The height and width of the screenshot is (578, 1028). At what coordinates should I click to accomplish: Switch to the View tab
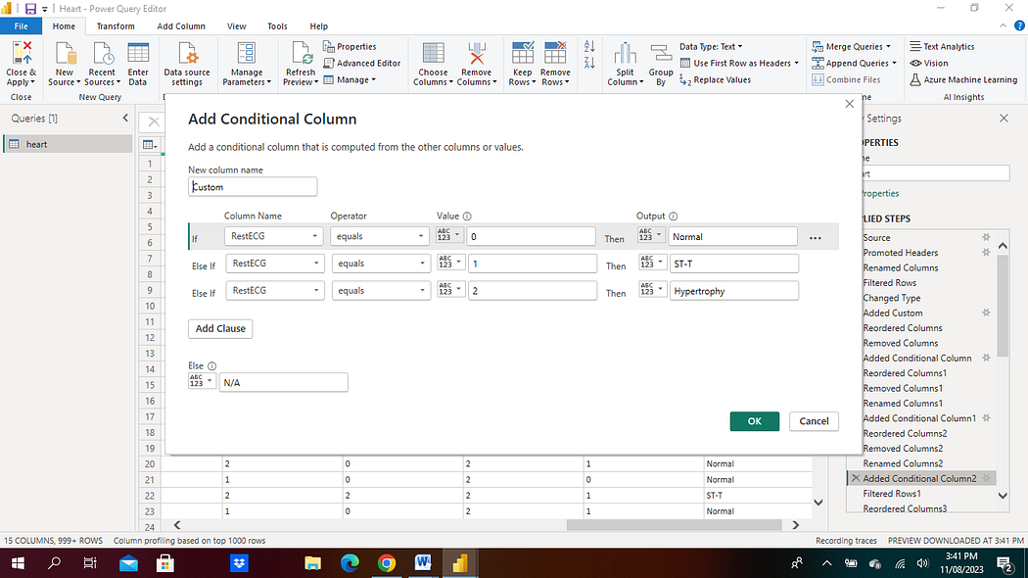(237, 26)
